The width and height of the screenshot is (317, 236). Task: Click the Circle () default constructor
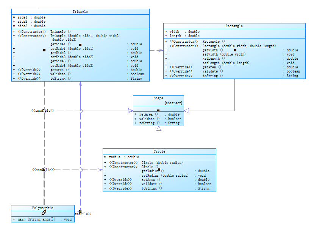coord(150,167)
